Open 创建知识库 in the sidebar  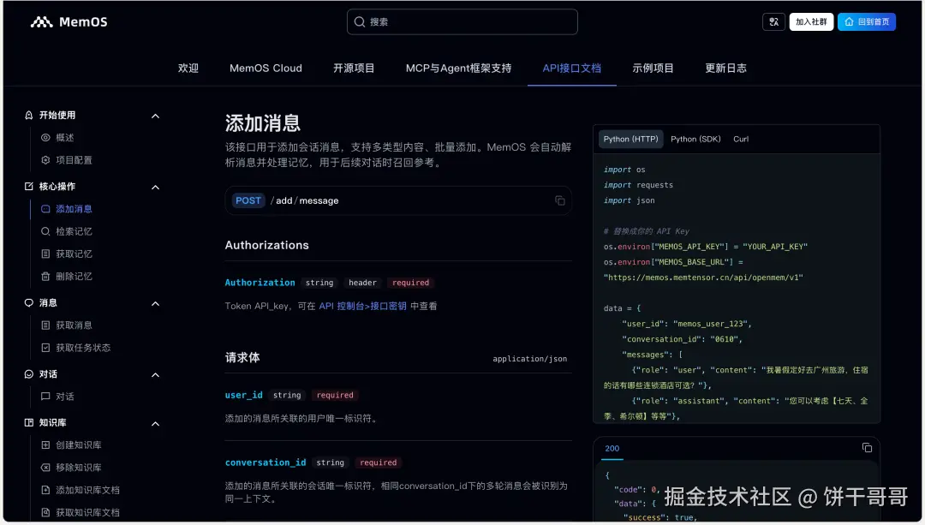coord(79,444)
